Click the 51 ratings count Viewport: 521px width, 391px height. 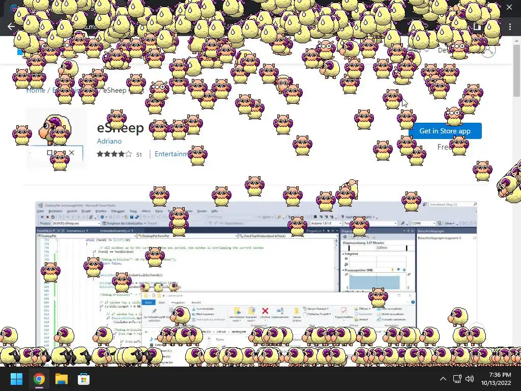pyautogui.click(x=139, y=155)
